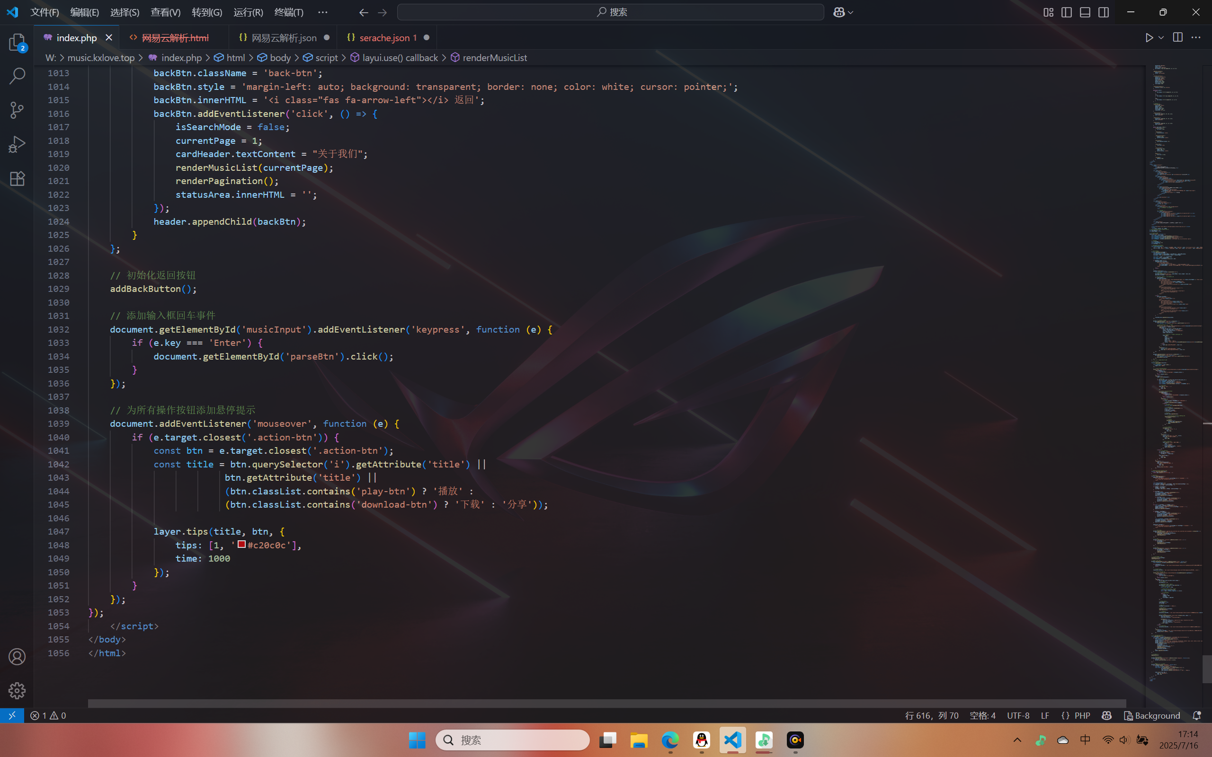The image size is (1212, 757).
Task: Click the #c20c0c color swatch
Action: click(241, 544)
